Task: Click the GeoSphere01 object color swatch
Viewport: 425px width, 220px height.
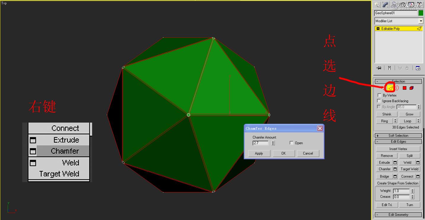Action: click(421, 13)
